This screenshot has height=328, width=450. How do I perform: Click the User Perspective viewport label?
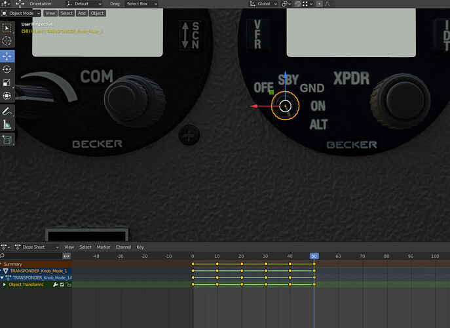37,24
